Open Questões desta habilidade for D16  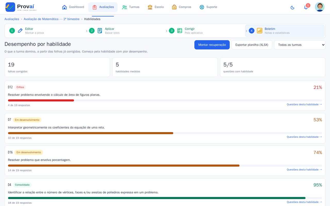pyautogui.click(x=304, y=169)
